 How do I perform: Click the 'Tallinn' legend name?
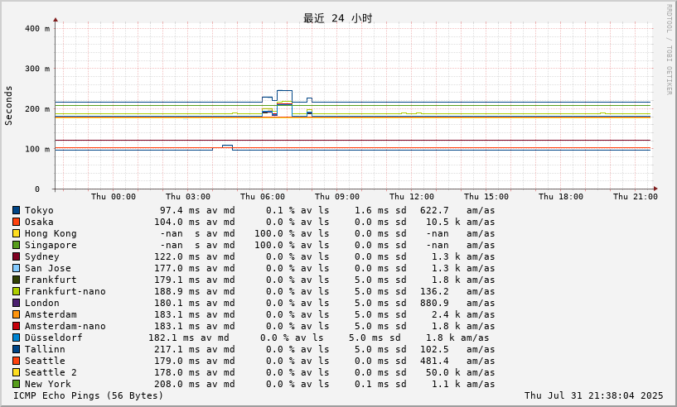[45, 350]
